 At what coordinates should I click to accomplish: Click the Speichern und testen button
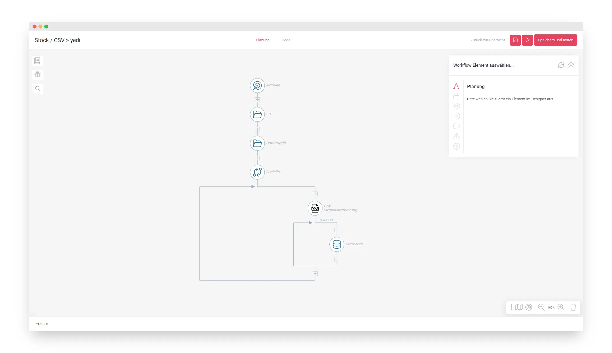pyautogui.click(x=555, y=40)
